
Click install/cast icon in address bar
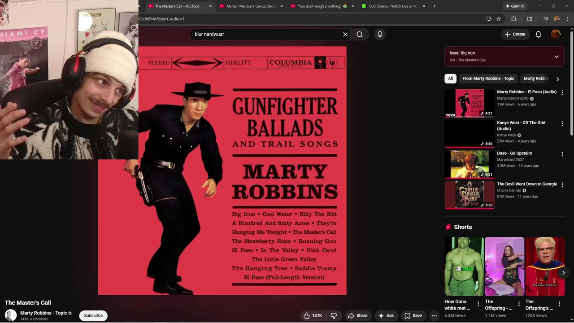pyautogui.click(x=489, y=19)
